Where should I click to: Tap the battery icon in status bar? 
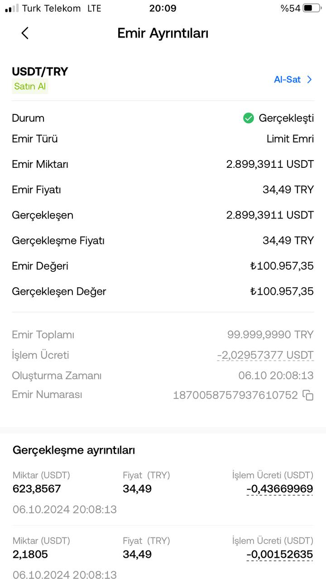[312, 8]
